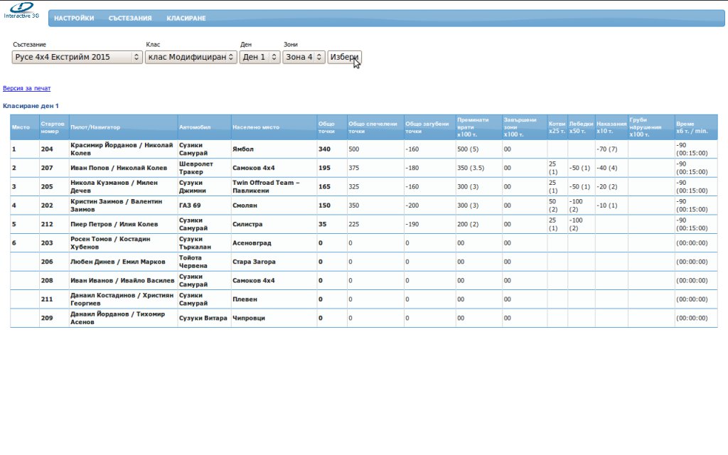Click the Twin Offroad Team – Павликени cell
Image resolution: width=728 pixels, height=455 pixels.
click(x=267, y=186)
